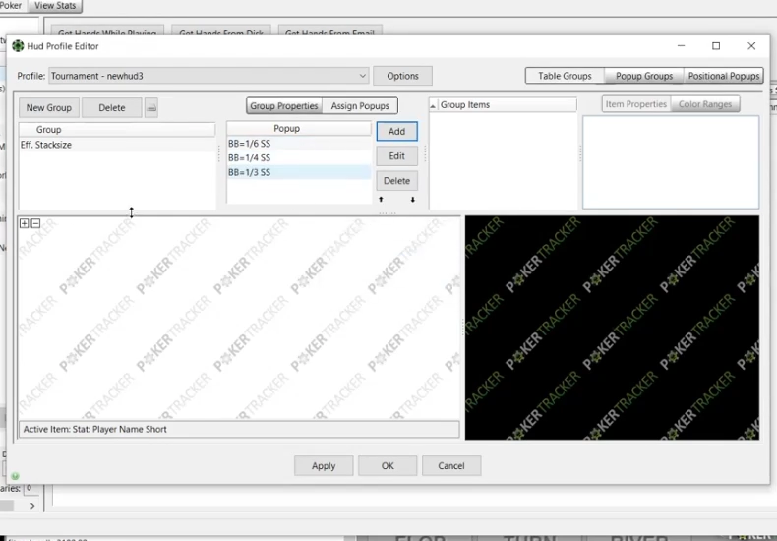Add a new popup
777x541 pixels.
coord(396,131)
